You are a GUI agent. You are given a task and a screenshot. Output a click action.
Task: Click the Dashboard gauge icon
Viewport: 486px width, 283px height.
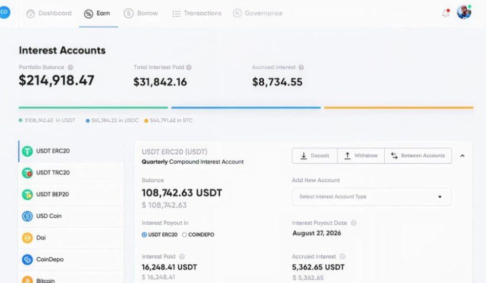point(30,14)
